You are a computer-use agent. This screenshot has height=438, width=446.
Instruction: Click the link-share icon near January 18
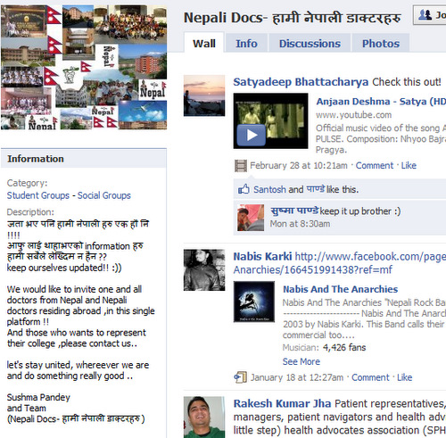pos(240,377)
